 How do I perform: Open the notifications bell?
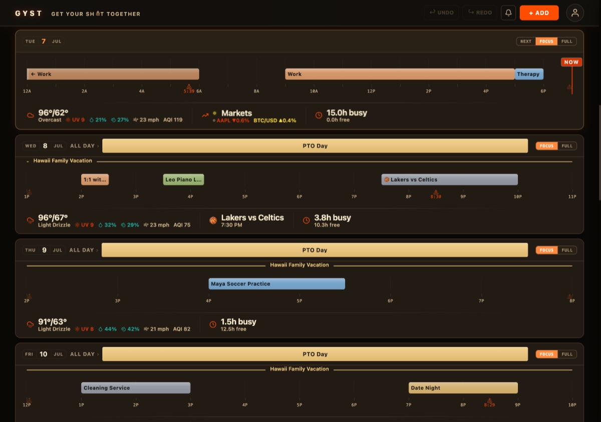[508, 13]
